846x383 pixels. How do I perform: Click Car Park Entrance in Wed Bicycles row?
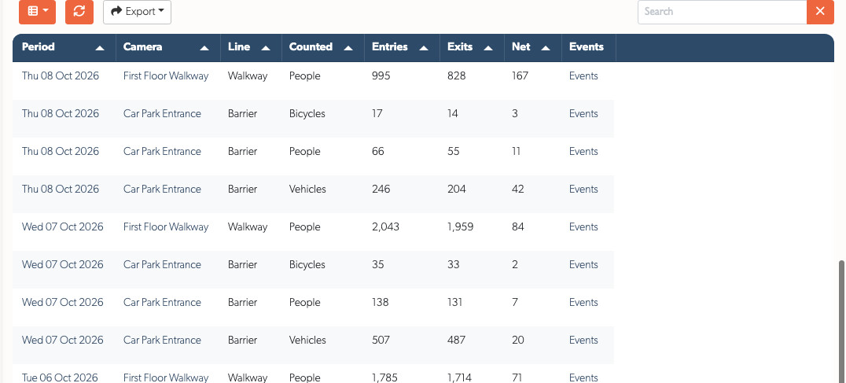(x=162, y=265)
